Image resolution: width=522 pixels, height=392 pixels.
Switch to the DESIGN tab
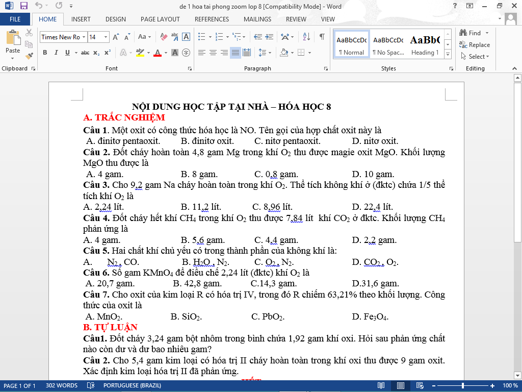coord(116,19)
